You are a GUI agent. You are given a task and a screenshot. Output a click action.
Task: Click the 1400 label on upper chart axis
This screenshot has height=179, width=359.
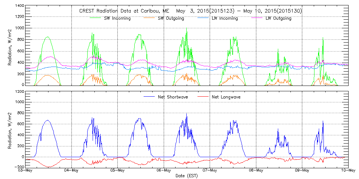click(x=19, y=6)
